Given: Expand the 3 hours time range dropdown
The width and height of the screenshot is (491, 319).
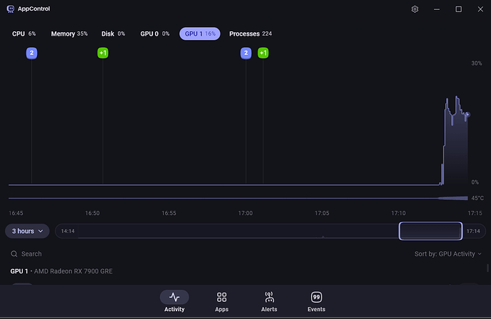Looking at the screenshot, I should [x=27, y=231].
